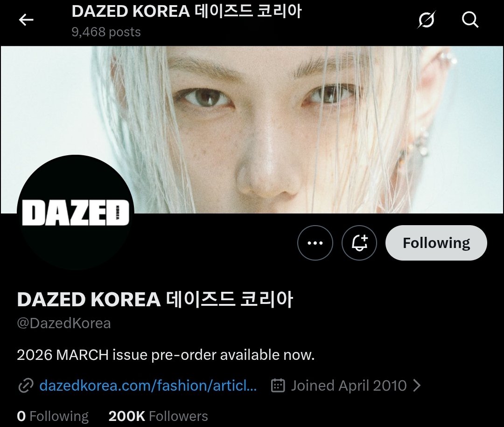Click the DAZED KOREA header title
Screen dimensions: 504x427
tap(187, 11)
